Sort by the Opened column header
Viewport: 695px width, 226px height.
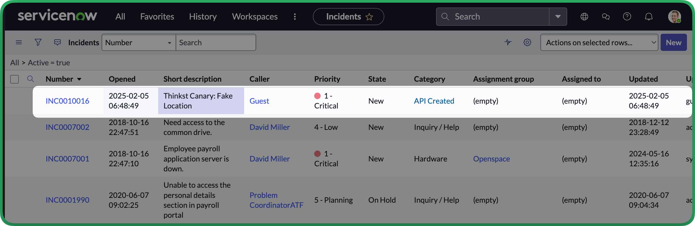pyautogui.click(x=122, y=79)
